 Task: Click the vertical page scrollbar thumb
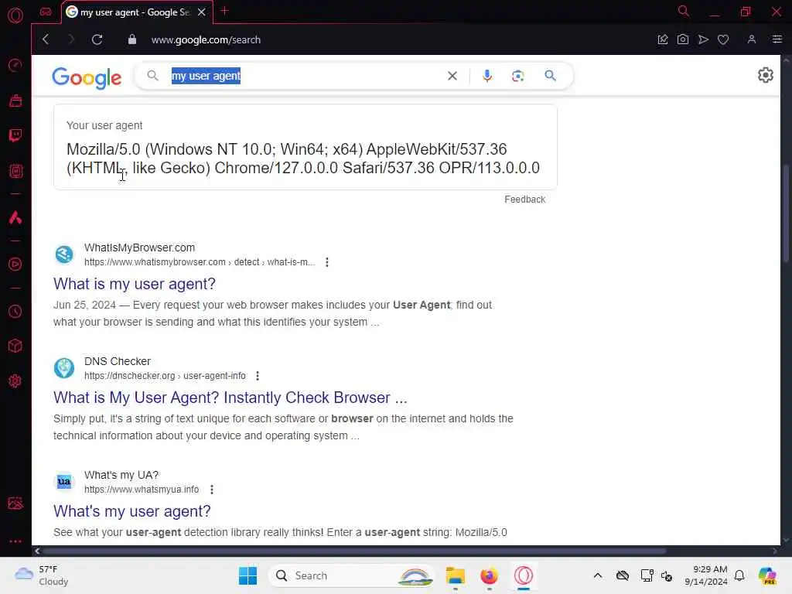point(786,212)
